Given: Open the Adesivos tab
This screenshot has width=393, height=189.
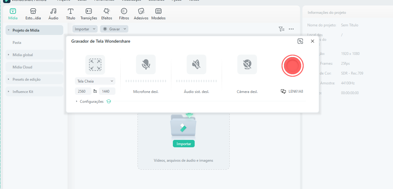Looking at the screenshot, I should click(141, 14).
